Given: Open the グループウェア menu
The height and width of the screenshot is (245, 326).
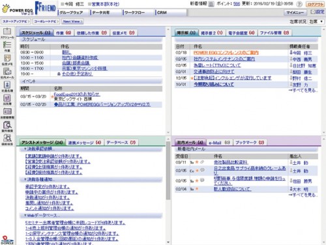Looking at the screenshot, I should 73,12.
